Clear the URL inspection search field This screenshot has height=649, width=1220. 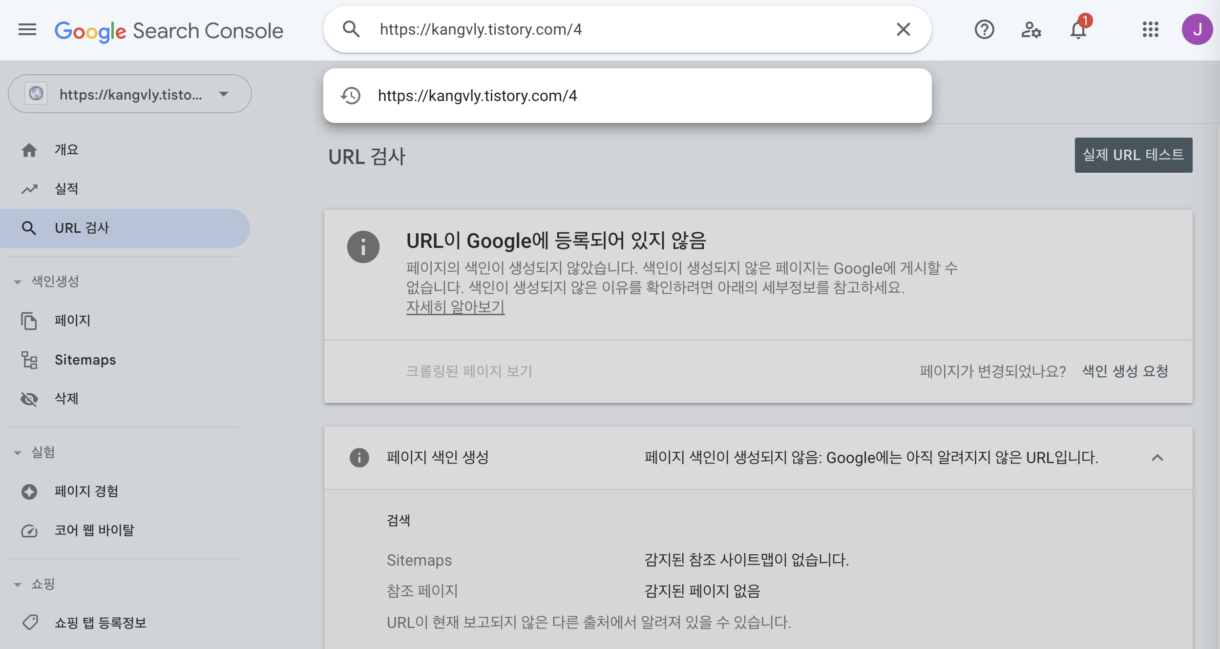coord(904,29)
